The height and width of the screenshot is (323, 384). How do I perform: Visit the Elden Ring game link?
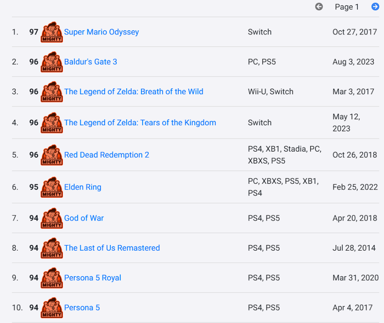pyautogui.click(x=83, y=187)
